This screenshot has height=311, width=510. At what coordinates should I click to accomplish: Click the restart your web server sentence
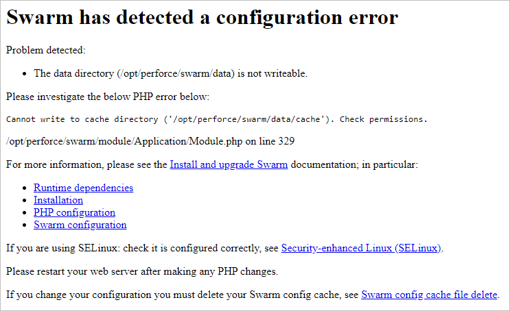pyautogui.click(x=141, y=271)
